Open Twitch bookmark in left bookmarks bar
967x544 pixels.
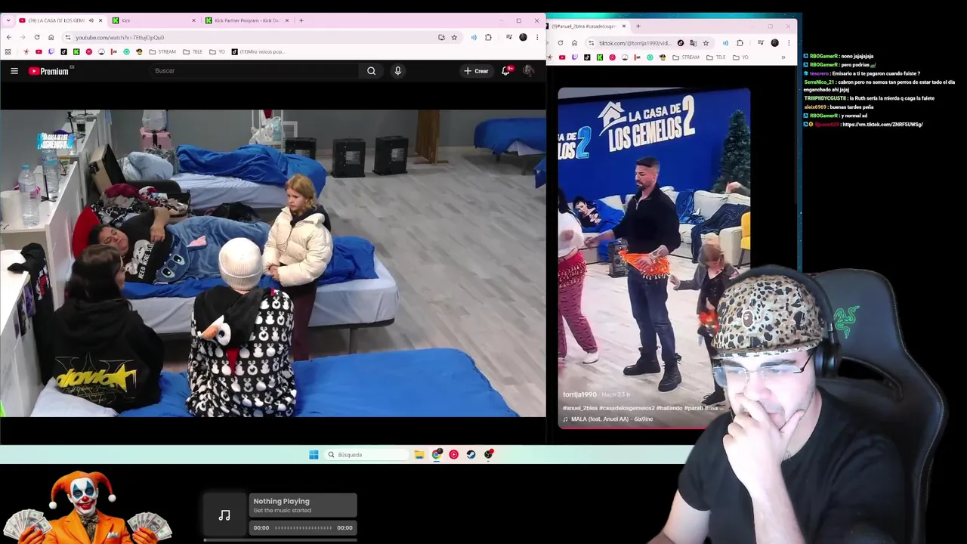point(51,51)
